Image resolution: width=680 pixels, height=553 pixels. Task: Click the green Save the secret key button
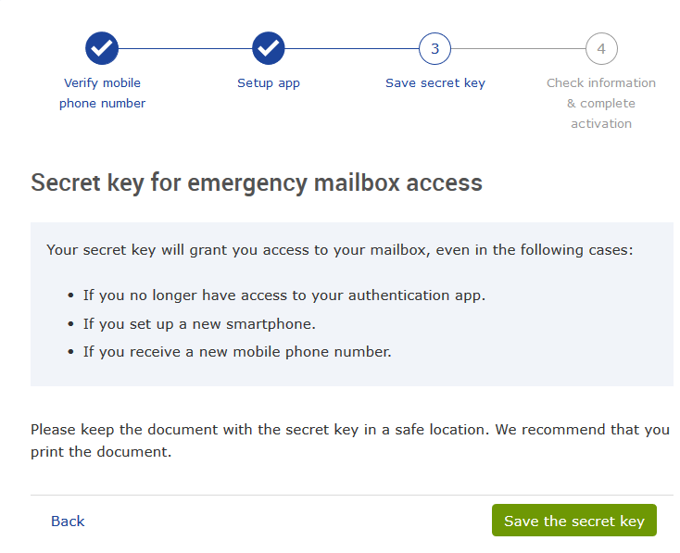point(574,520)
